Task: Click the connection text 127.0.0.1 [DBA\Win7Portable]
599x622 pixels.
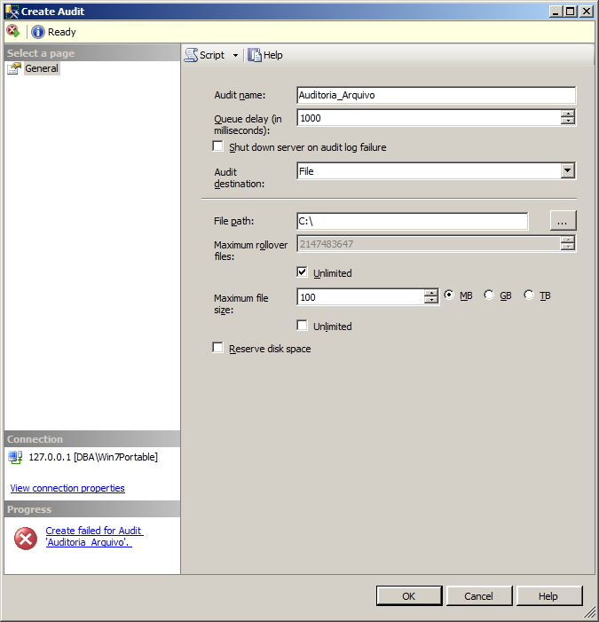Action: pos(93,457)
